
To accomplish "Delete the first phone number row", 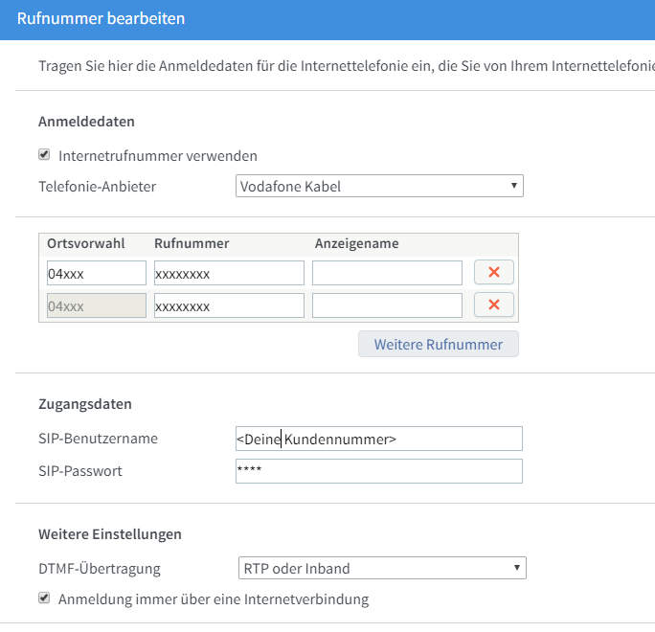I will pos(494,273).
